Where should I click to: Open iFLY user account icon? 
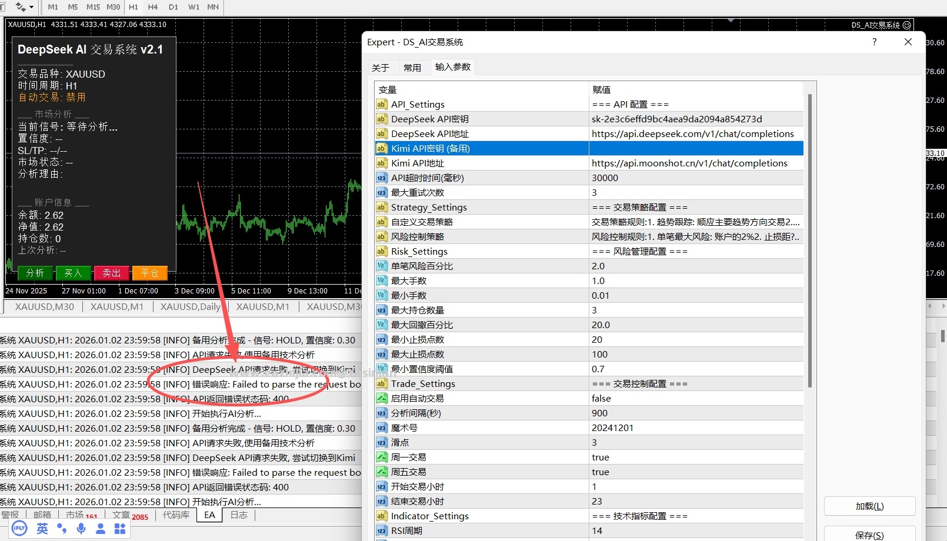click(101, 529)
